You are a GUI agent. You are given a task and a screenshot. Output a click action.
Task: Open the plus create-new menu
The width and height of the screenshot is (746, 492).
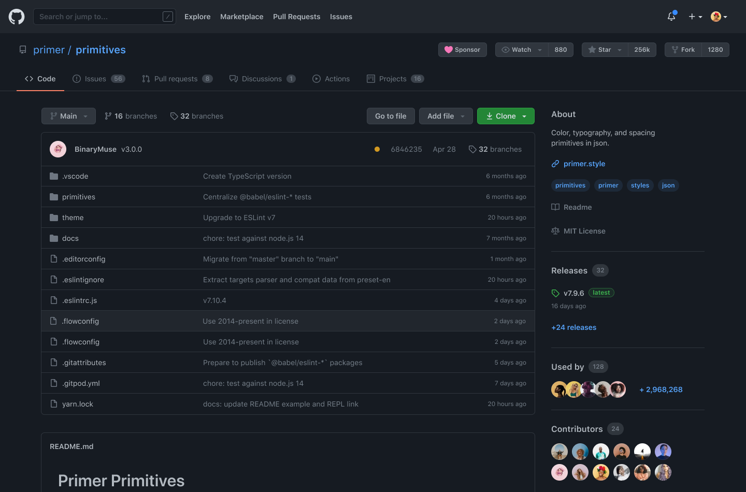pyautogui.click(x=695, y=17)
